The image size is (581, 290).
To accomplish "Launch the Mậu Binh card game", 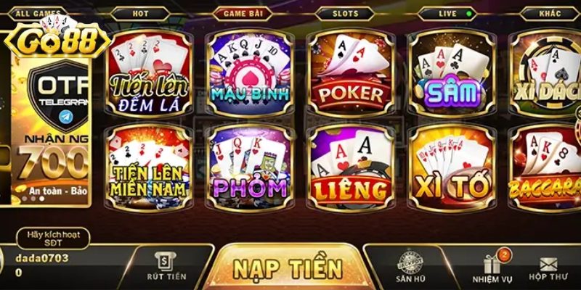I will [250, 73].
